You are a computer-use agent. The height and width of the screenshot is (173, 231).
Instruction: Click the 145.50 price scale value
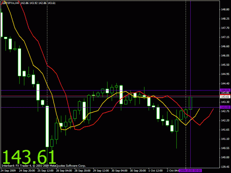click(x=225, y=65)
